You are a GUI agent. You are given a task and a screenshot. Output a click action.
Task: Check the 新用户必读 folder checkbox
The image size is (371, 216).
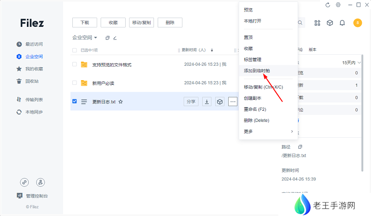pyautogui.click(x=75, y=83)
